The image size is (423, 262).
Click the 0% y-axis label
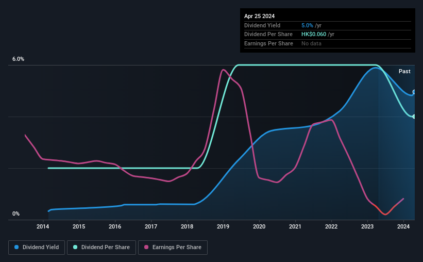click(x=16, y=214)
